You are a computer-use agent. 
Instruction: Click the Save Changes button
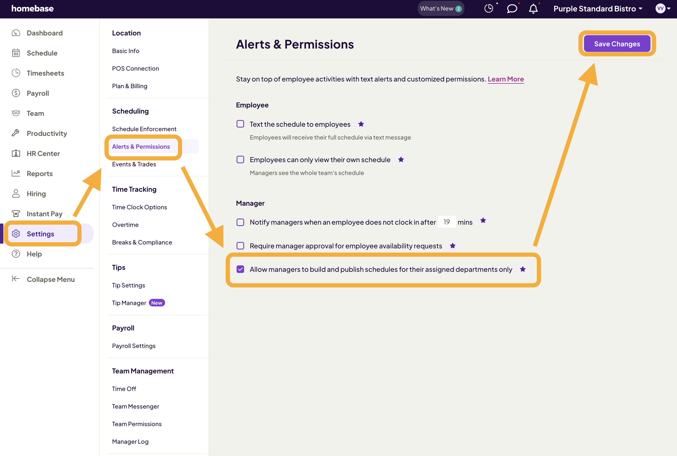point(617,44)
